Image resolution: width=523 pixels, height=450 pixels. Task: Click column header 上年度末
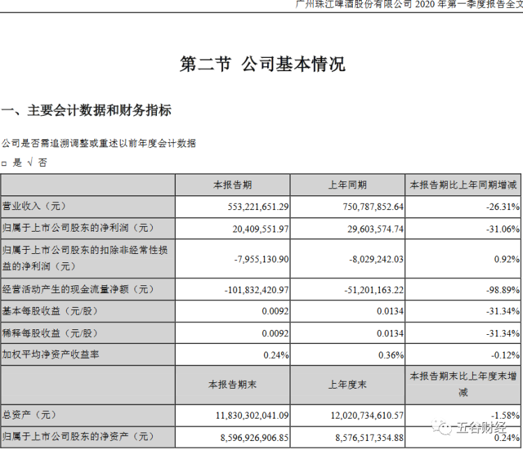[x=347, y=385]
